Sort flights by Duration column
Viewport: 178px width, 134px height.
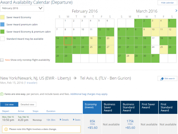[51, 111]
